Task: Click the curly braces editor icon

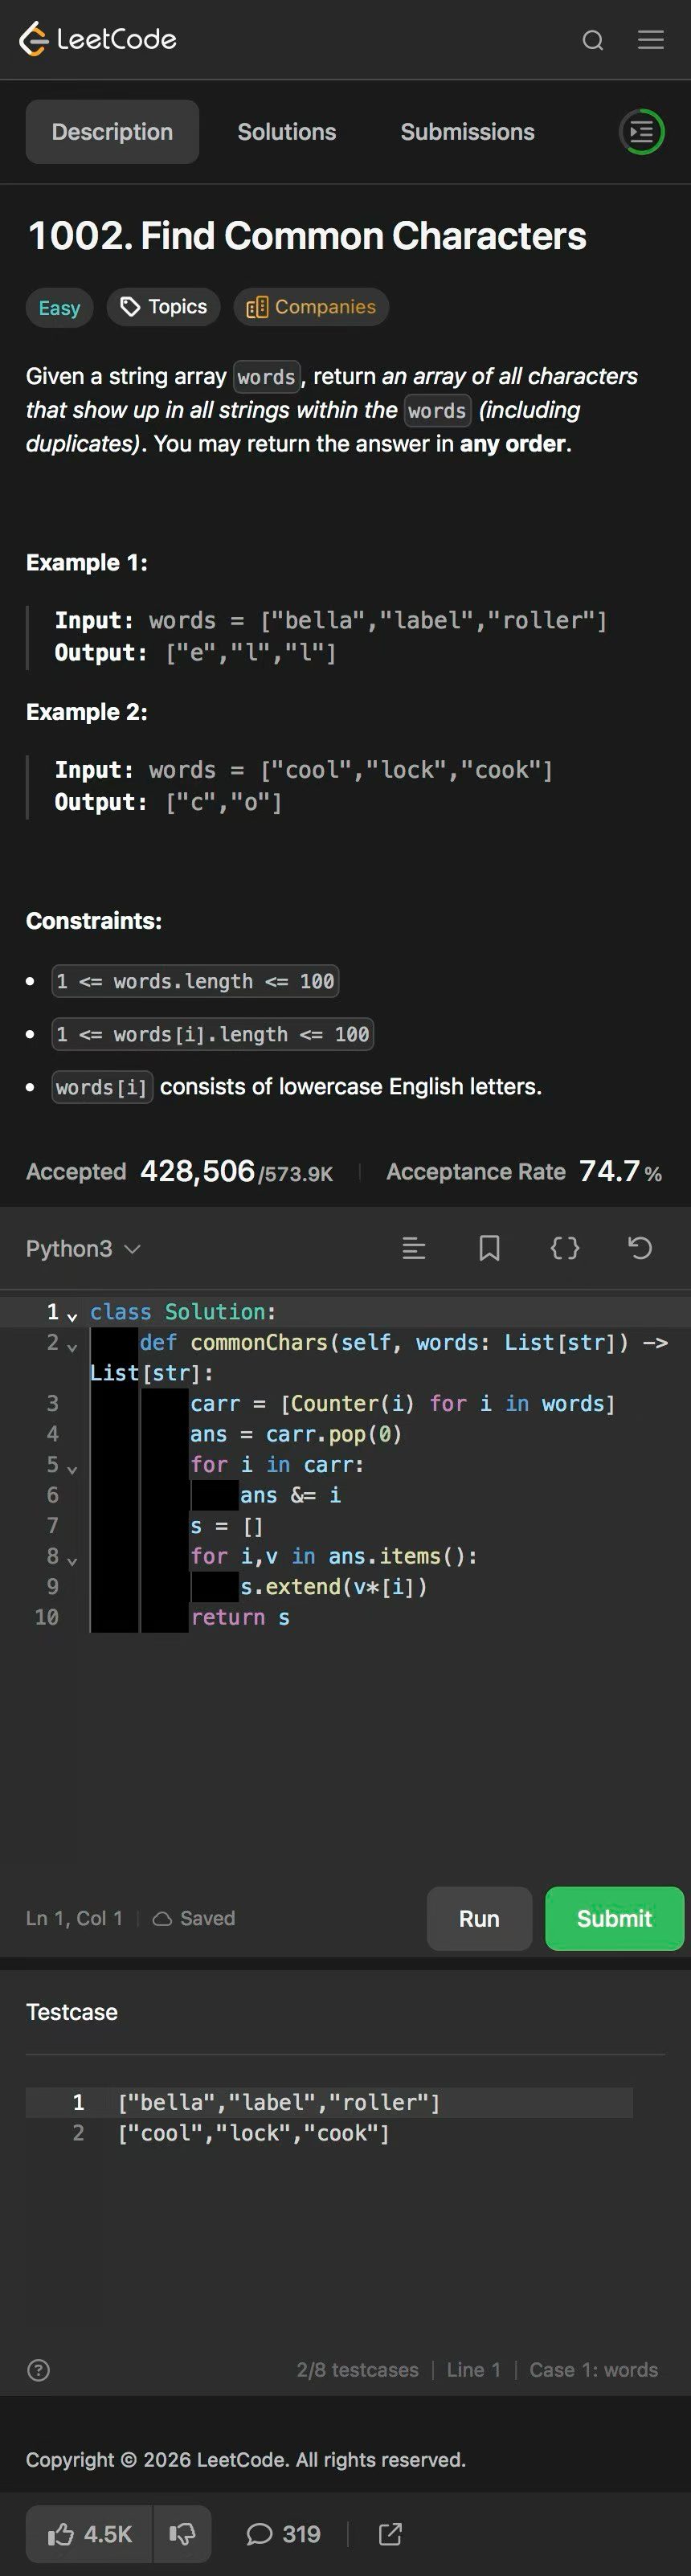Action: pos(565,1248)
